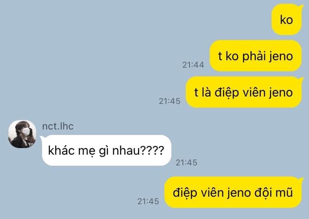Click the 21:45 timestamp beside "t là điệp viên jeno"
Viewport: 309px width, 219px height.
pos(170,101)
